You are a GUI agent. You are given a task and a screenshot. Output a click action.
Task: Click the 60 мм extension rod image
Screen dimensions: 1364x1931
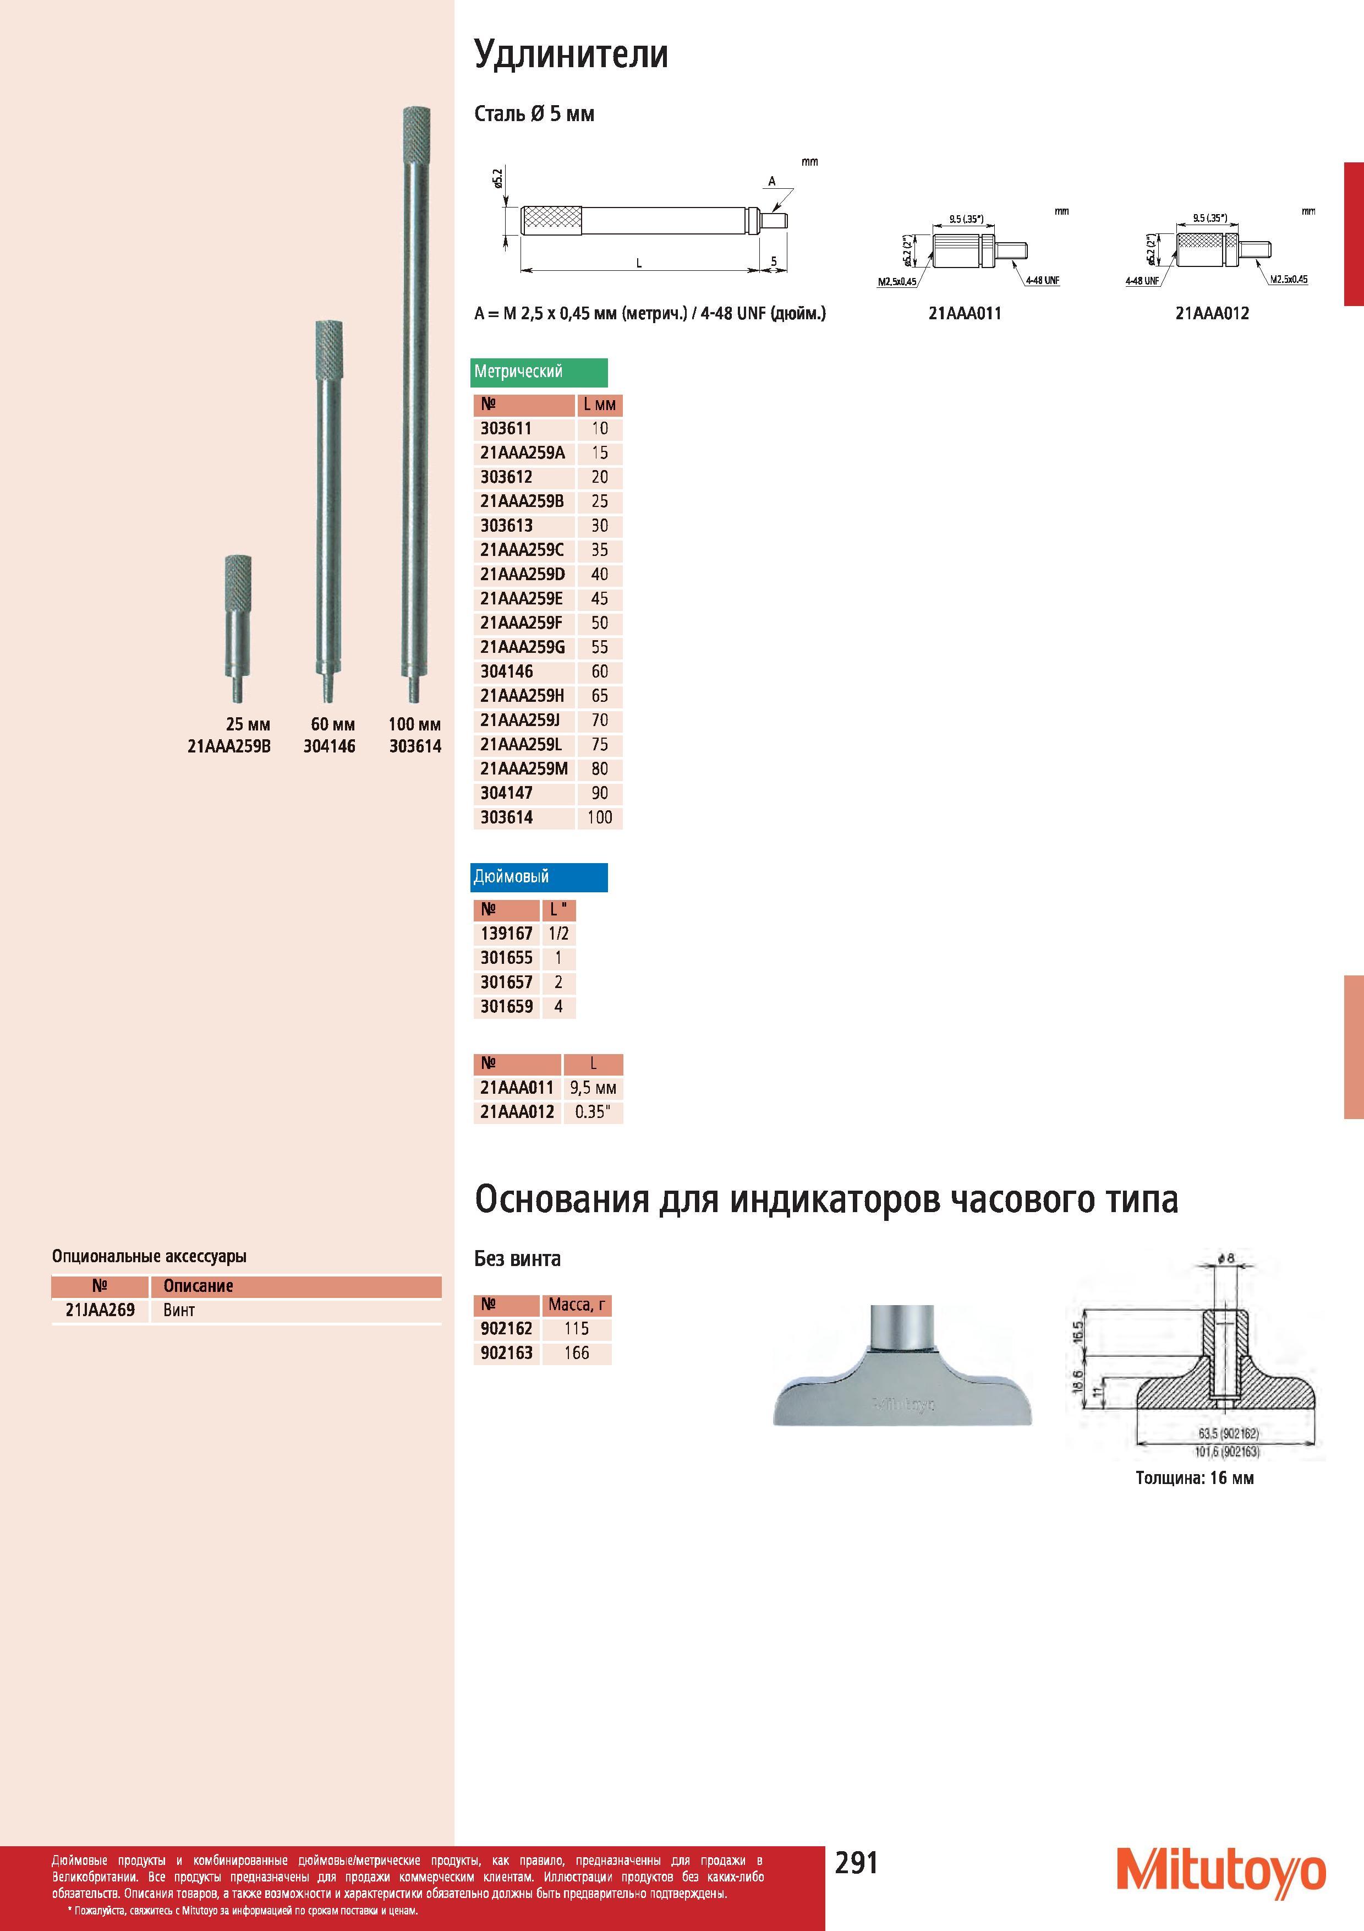(x=328, y=511)
